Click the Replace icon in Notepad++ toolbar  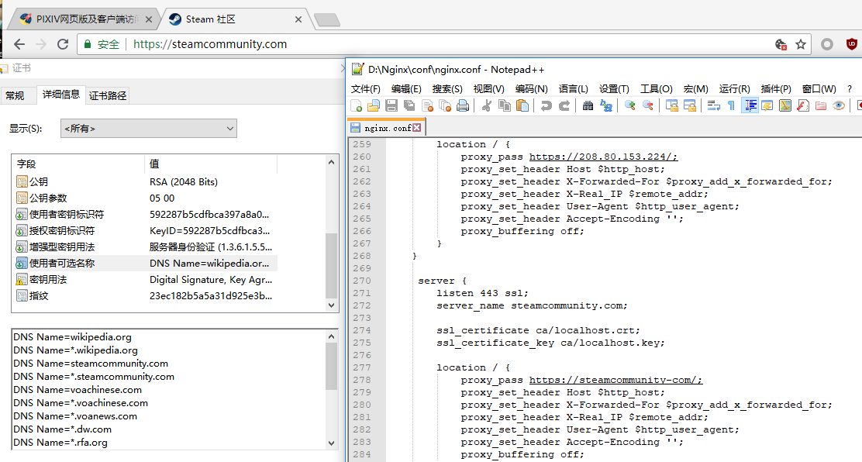pos(606,105)
